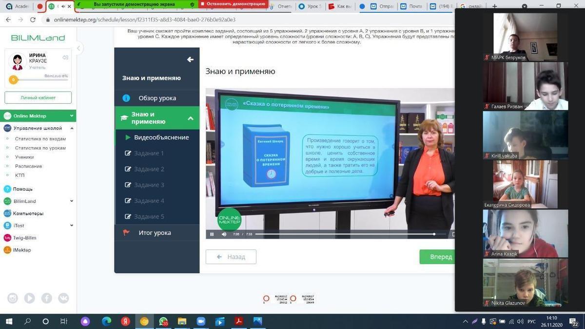
Task: Collapse the Знаю и применяю section
Action: pos(190,118)
